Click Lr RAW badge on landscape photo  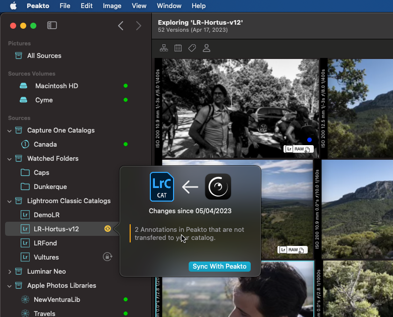[293, 250]
